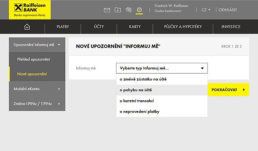258x151 pixels.
Task: Expand Změna I-PINu / T-PINu section
Action: pyautogui.click(x=37, y=104)
